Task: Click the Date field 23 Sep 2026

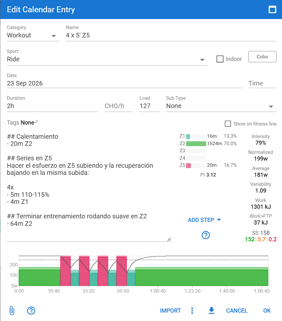Action: coord(124,83)
